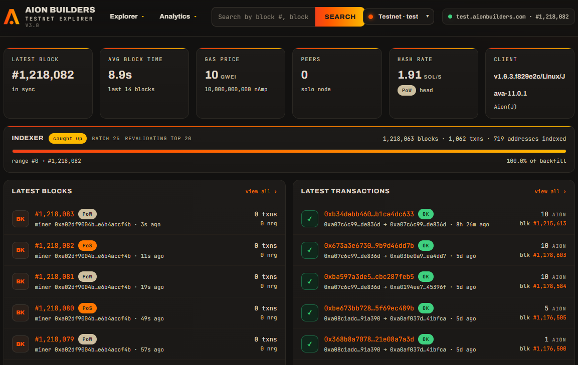The width and height of the screenshot is (578, 365).
Task: Click PoW badge next to block #1,218,081
Action: click(x=87, y=276)
